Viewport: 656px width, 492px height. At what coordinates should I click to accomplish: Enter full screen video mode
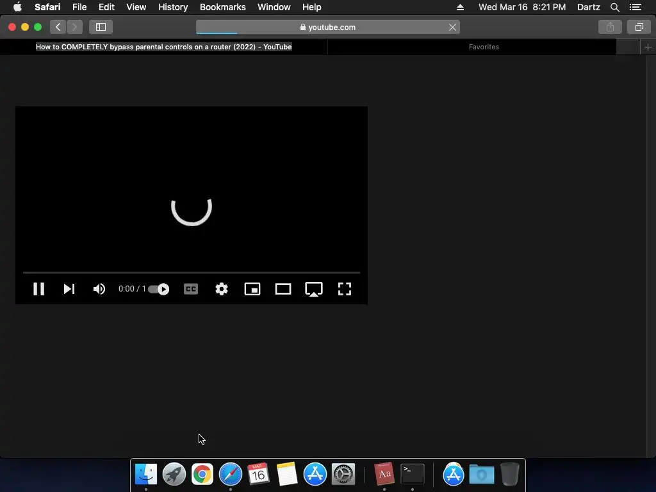pos(344,289)
